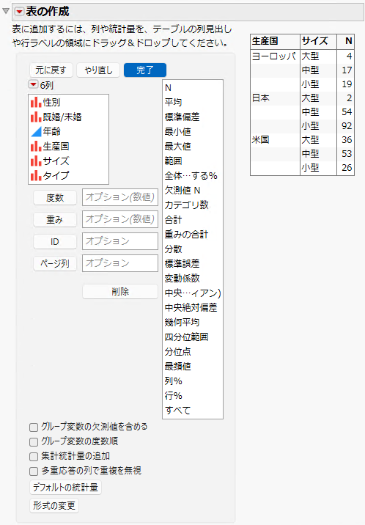The height and width of the screenshot is (525, 365).
Task: Click the 度数 optional numeric field
Action: [x=120, y=197]
